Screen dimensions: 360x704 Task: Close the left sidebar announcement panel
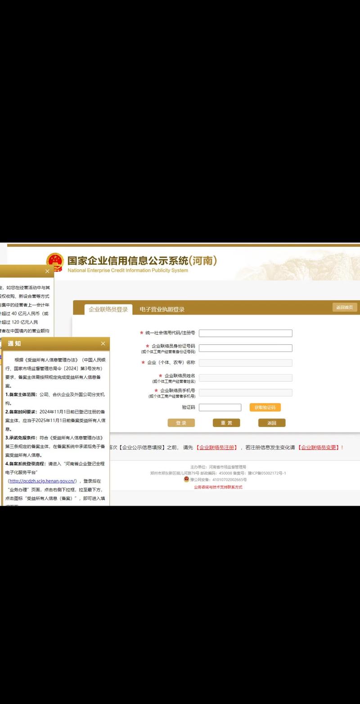click(x=47, y=271)
